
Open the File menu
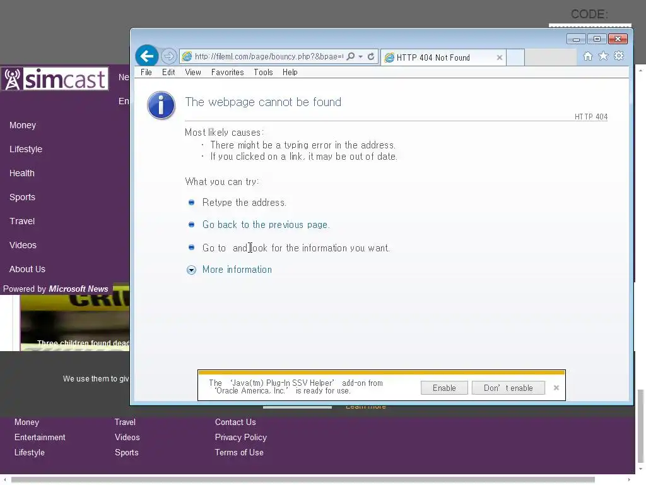(146, 72)
